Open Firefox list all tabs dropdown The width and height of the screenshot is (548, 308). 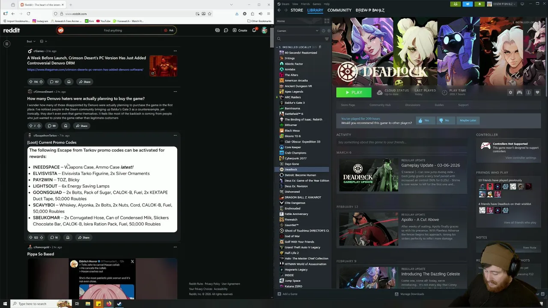pos(231,5)
